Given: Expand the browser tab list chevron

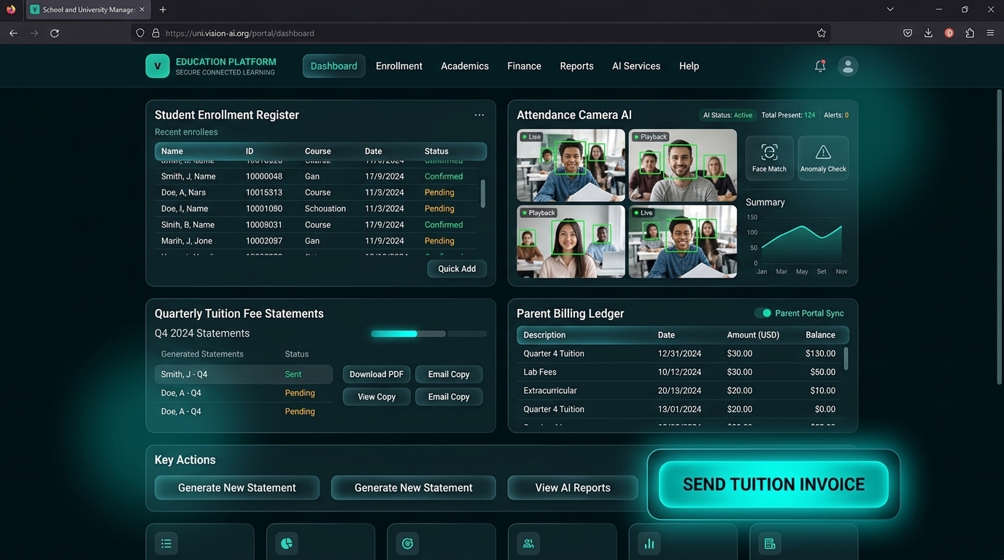Looking at the screenshot, I should tap(890, 9).
